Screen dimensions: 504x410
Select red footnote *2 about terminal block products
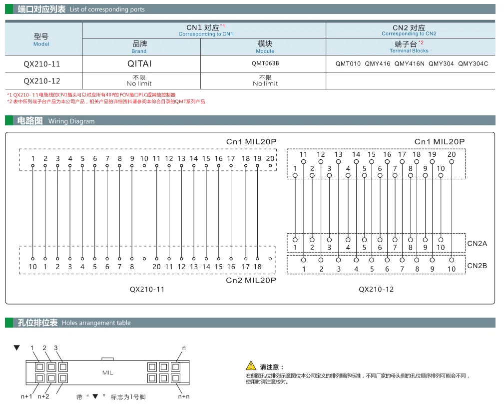point(106,101)
